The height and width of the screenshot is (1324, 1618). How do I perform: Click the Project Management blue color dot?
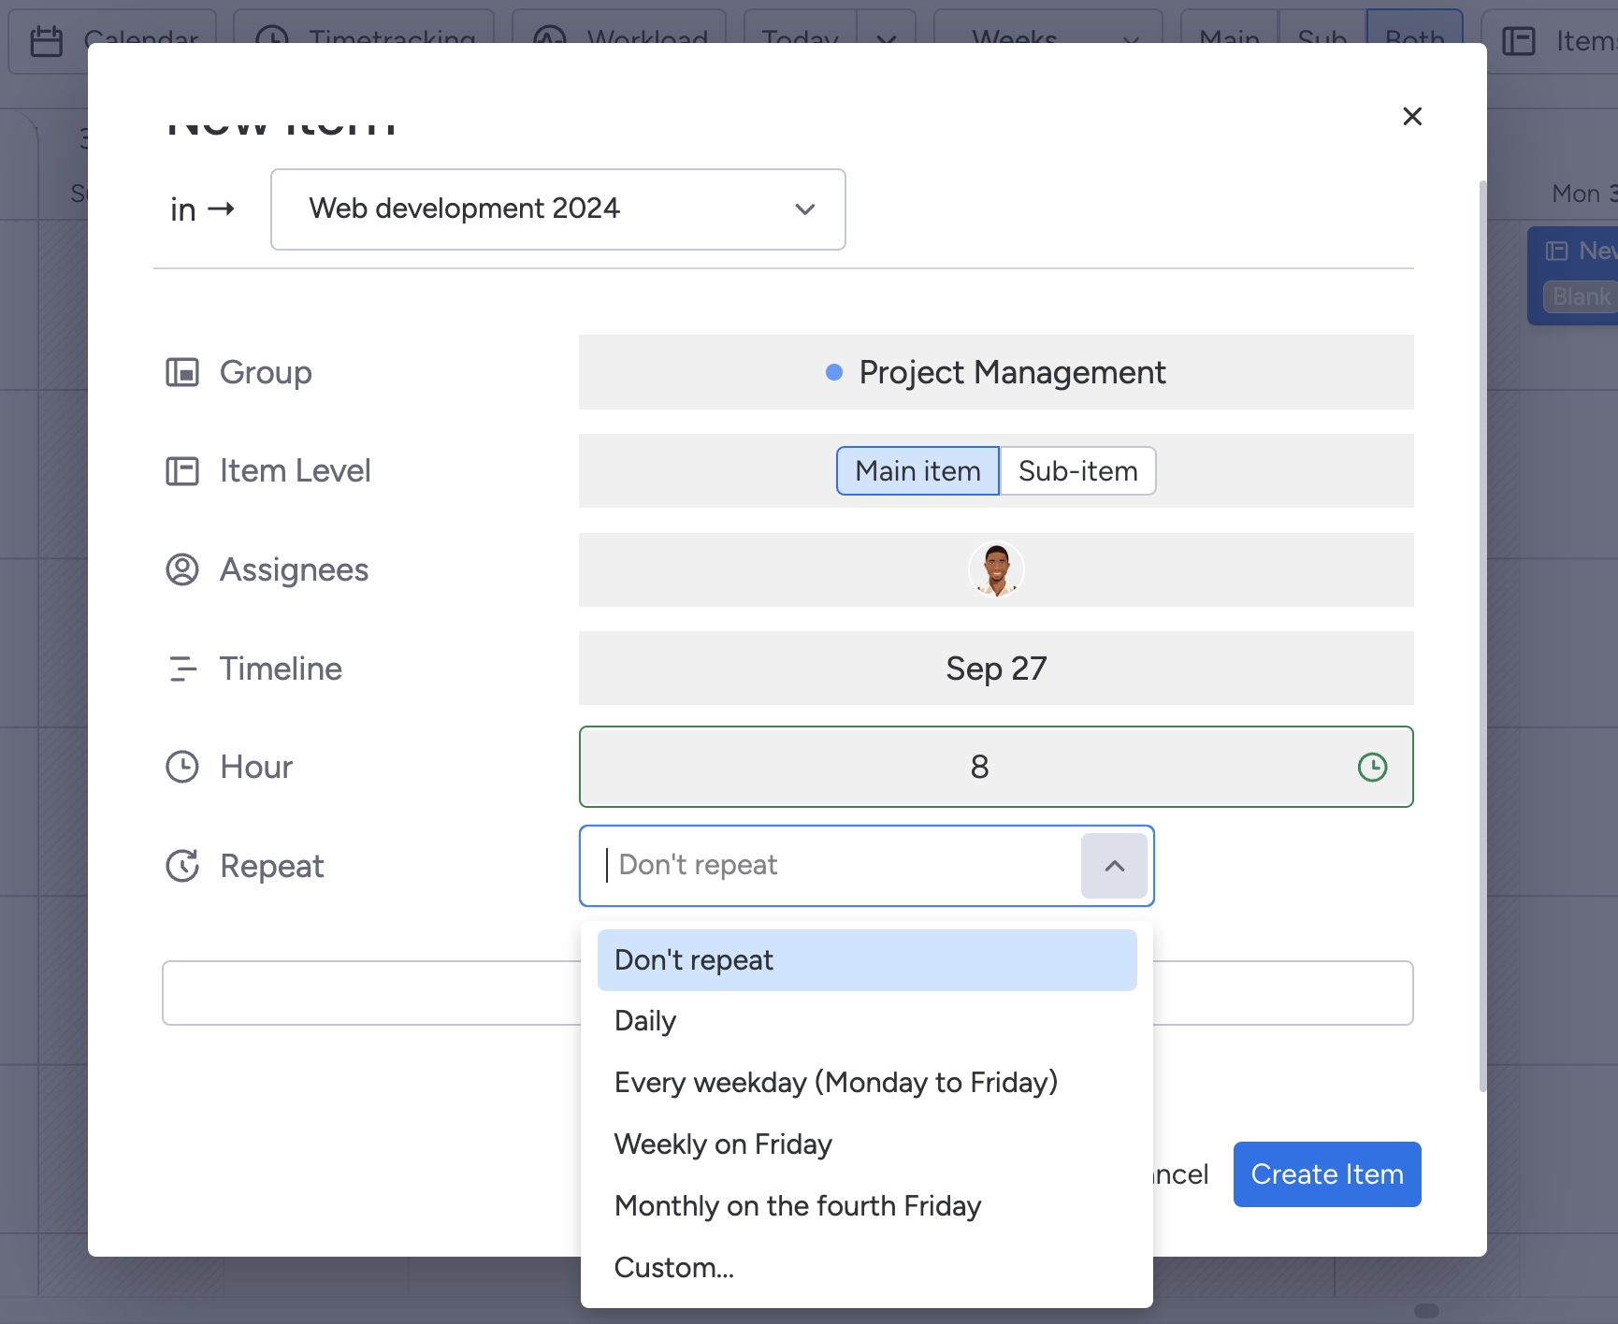(834, 373)
